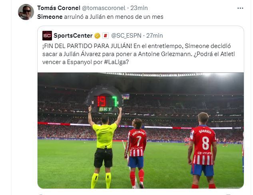The image size is (253, 195).
Task: Click the @tomascoronel handle
Action: point(104,8)
